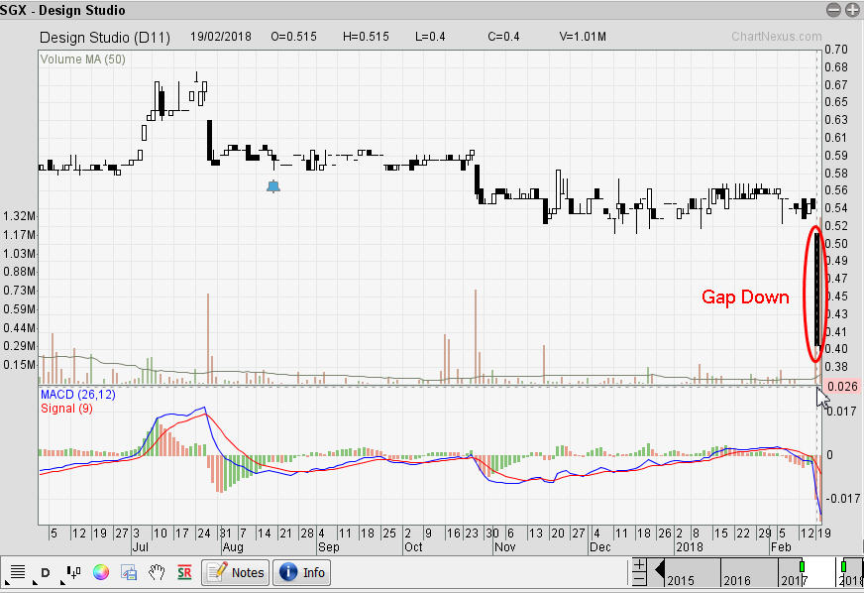This screenshot has width=864, height=593.
Task: Open the Info button
Action: 302,572
